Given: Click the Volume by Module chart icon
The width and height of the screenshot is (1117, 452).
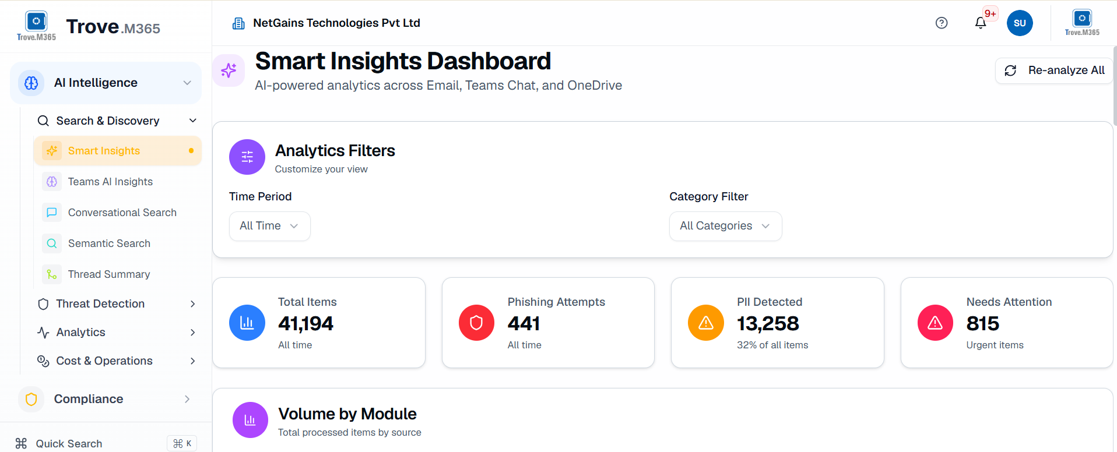Looking at the screenshot, I should click(250, 420).
